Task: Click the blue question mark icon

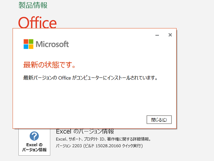Action: coord(34,136)
